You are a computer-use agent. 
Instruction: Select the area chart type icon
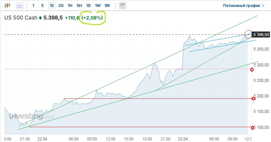tap(20, 6)
